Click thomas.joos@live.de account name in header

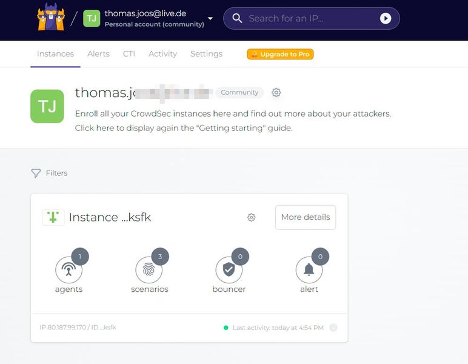coord(145,13)
